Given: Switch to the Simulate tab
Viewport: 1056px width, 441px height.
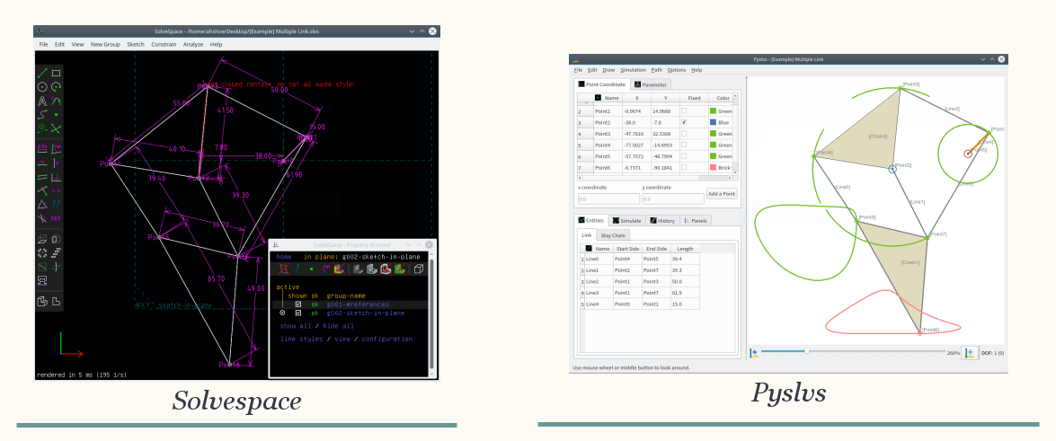Looking at the screenshot, I should coord(626,220).
